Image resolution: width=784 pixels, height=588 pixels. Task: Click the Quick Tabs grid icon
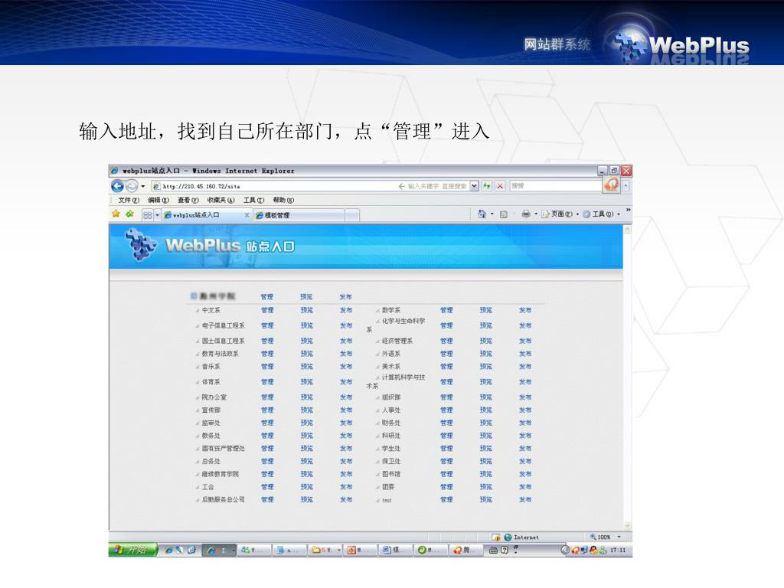148,215
